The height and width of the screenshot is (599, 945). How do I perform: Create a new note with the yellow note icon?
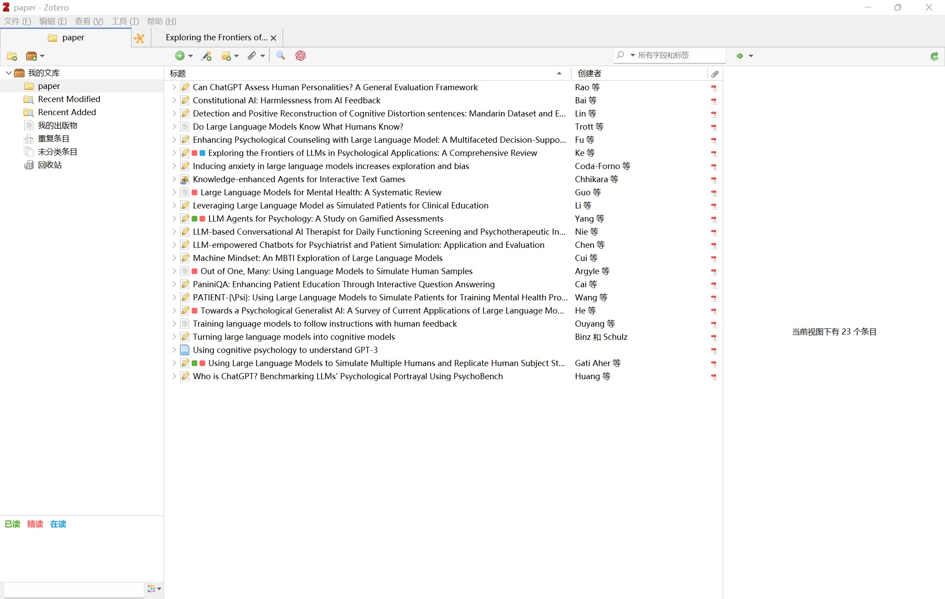(227, 56)
